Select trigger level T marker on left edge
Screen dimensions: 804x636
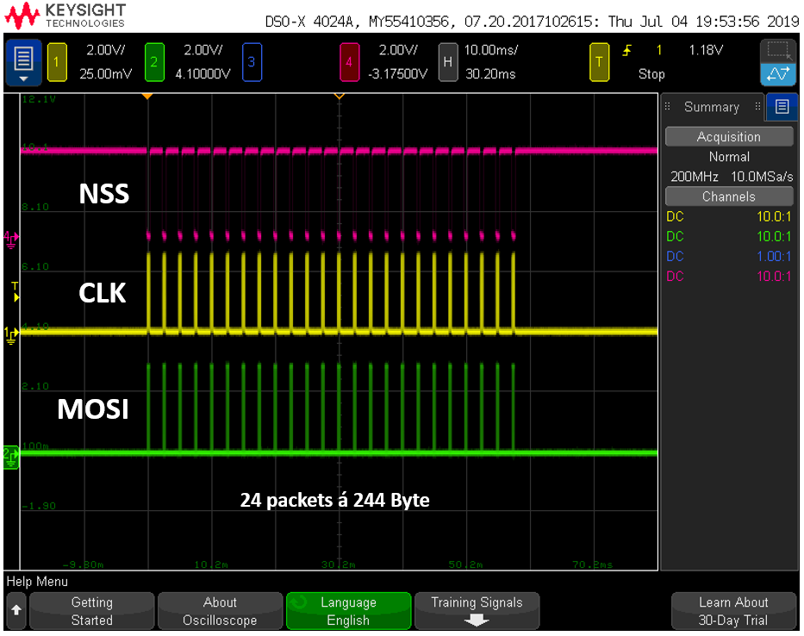click(16, 291)
